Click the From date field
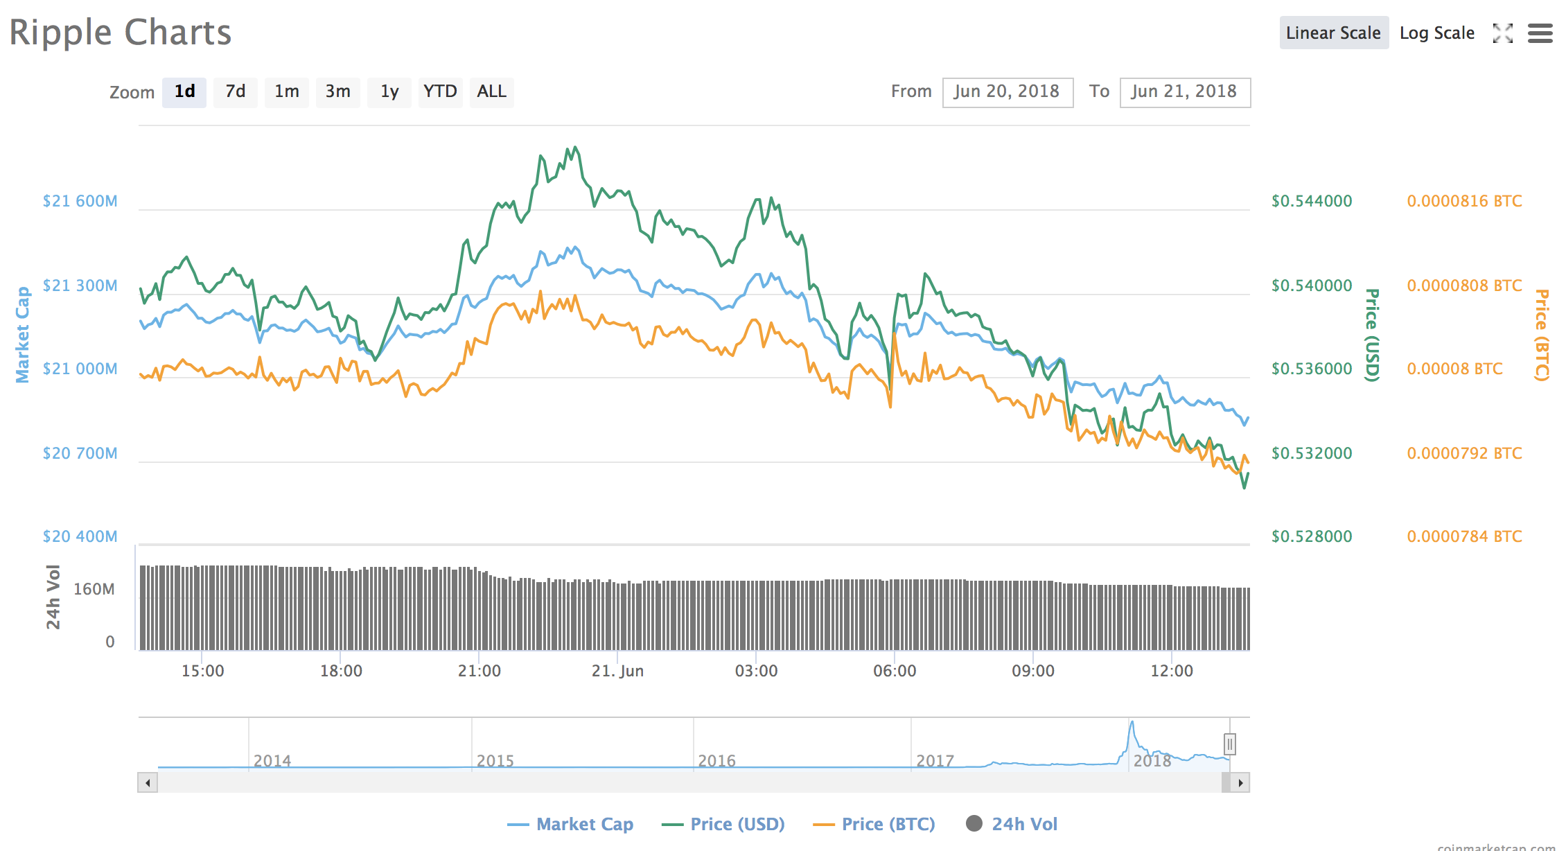The width and height of the screenshot is (1566, 851). click(x=1008, y=92)
